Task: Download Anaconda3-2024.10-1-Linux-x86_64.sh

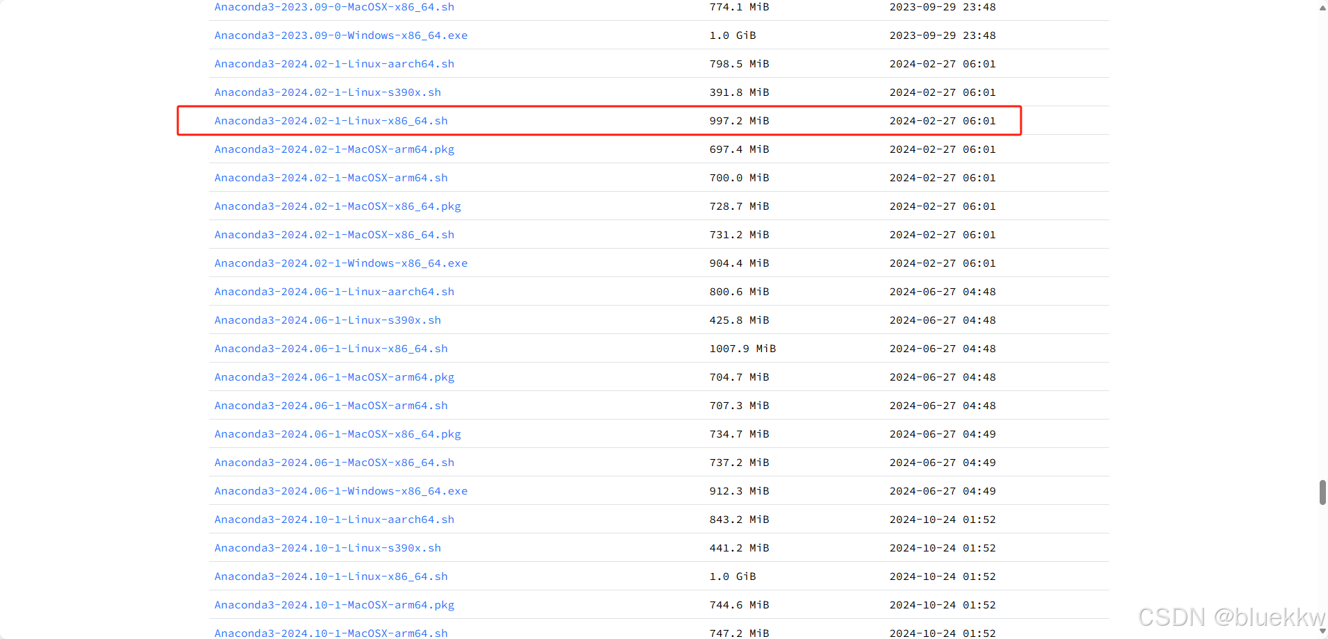Action: coord(331,576)
